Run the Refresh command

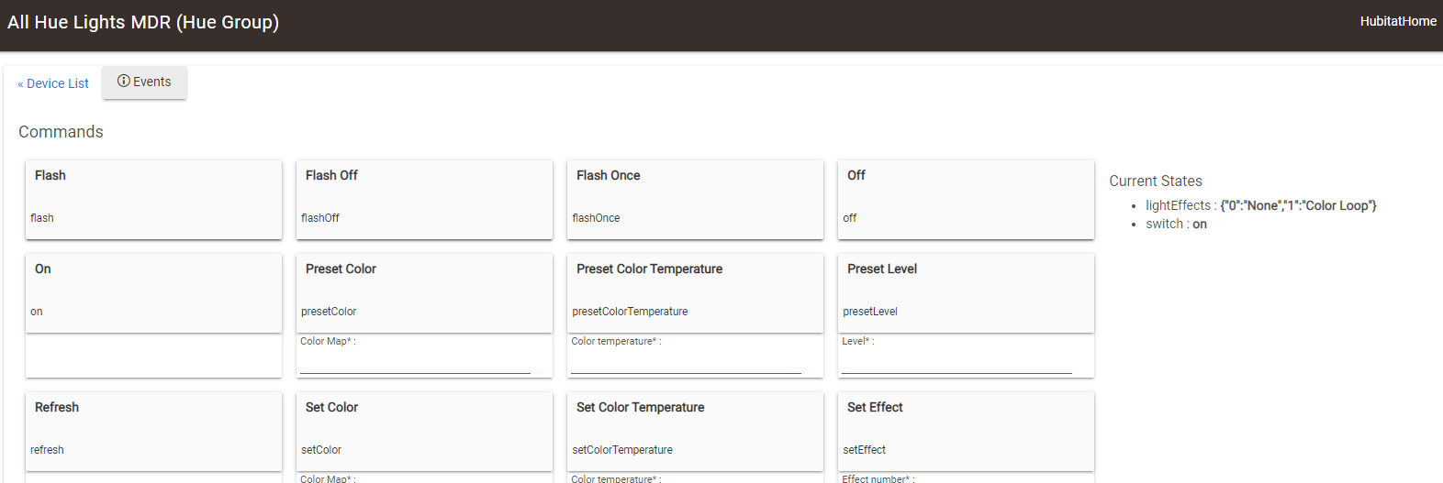(x=153, y=432)
